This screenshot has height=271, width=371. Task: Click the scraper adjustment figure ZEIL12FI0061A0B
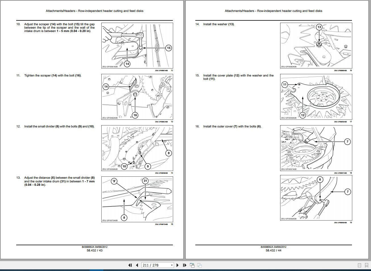point(137,46)
